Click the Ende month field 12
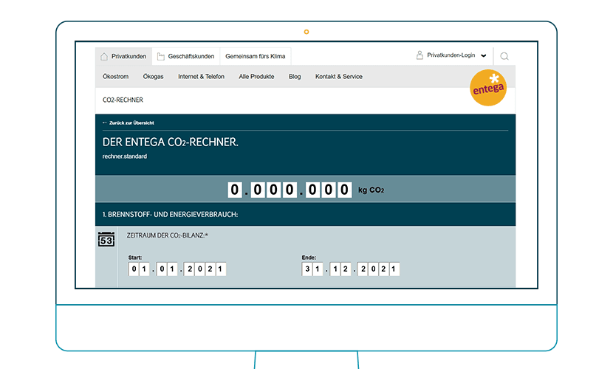The height and width of the screenshot is (369, 613). click(x=340, y=269)
